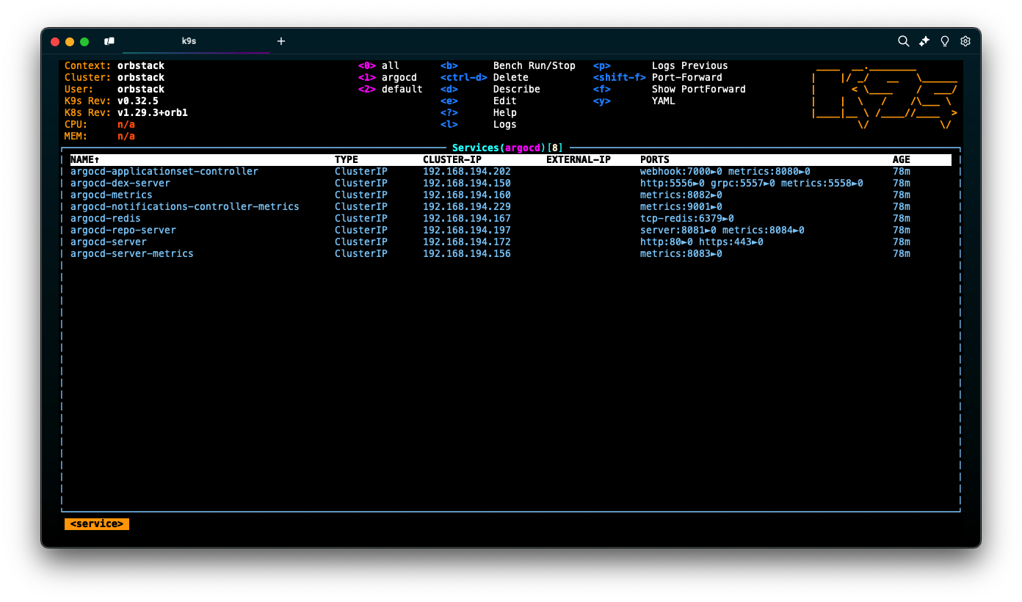Click the AGE column header
Screen dimensions: 1022x602
tap(902, 159)
